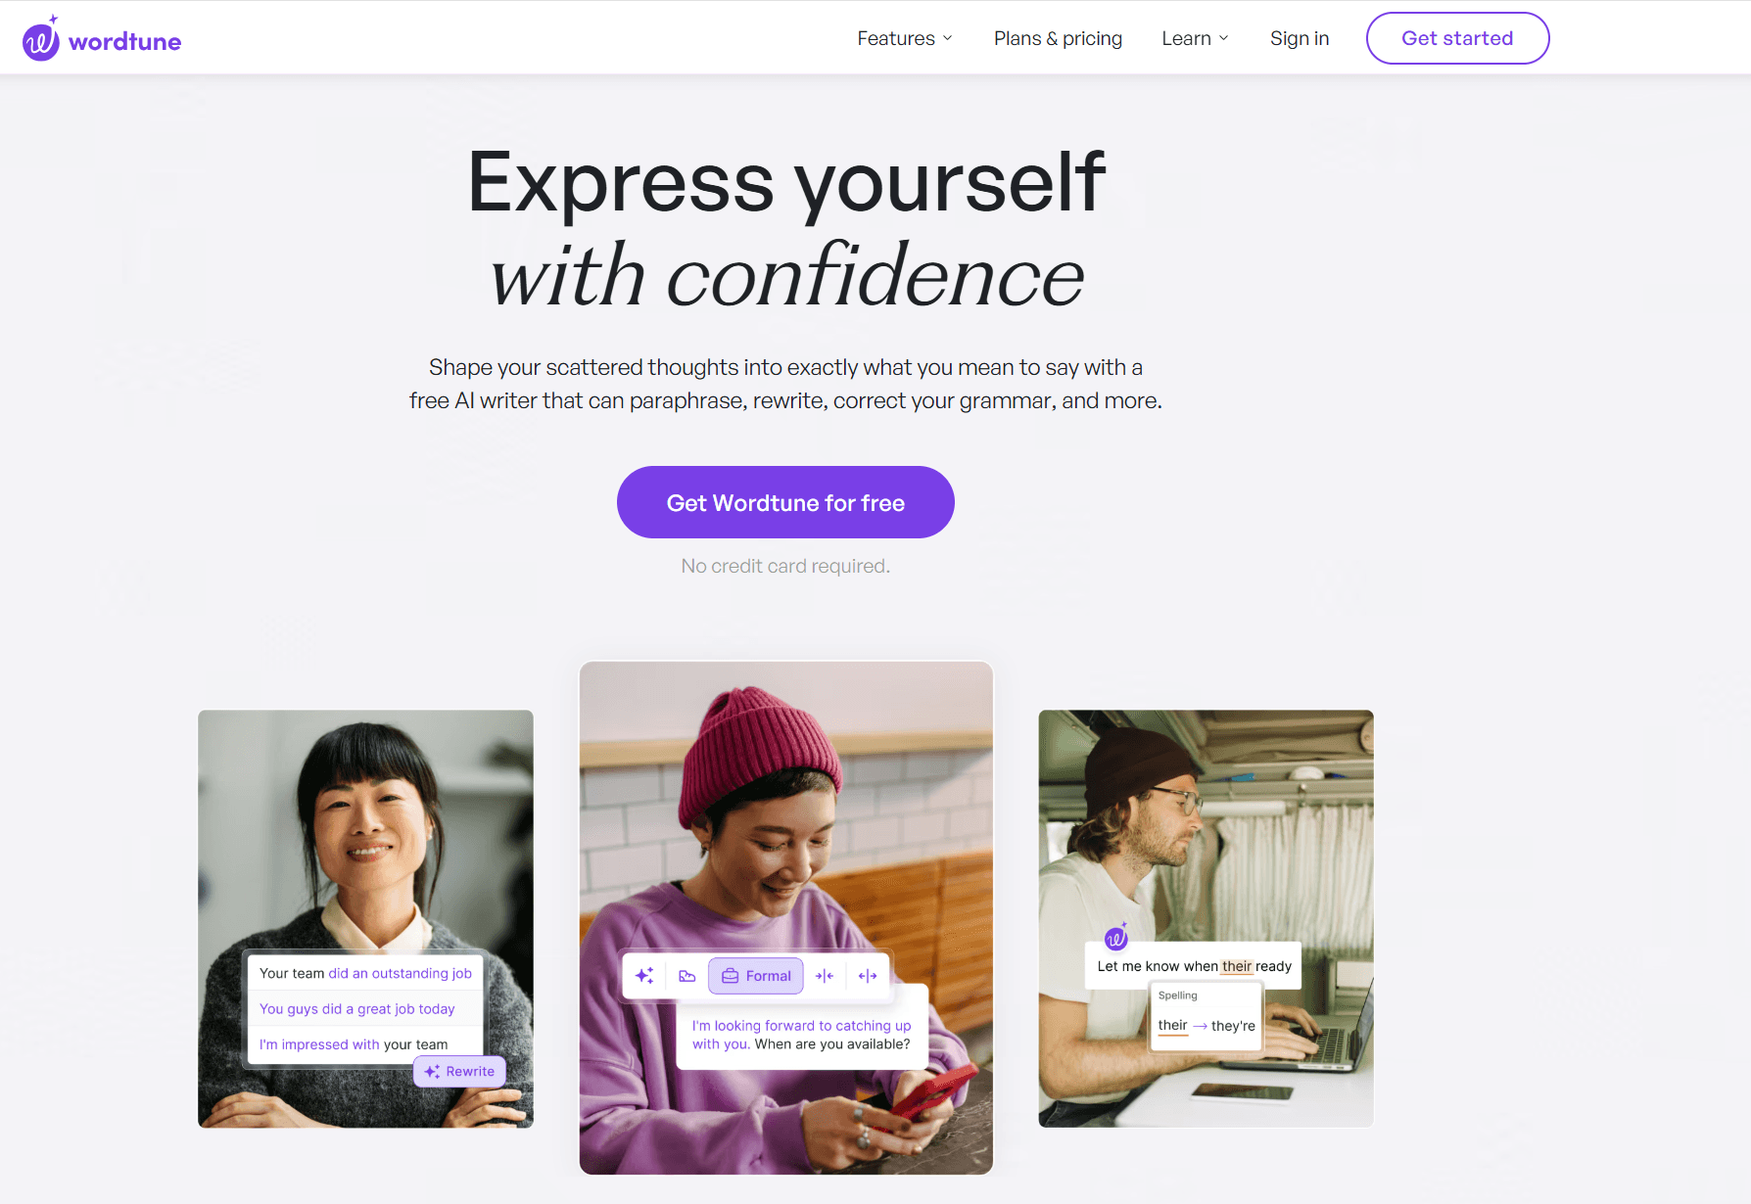Click the Wordtune badge on spelling card
This screenshot has width=1751, height=1204.
point(1116,938)
